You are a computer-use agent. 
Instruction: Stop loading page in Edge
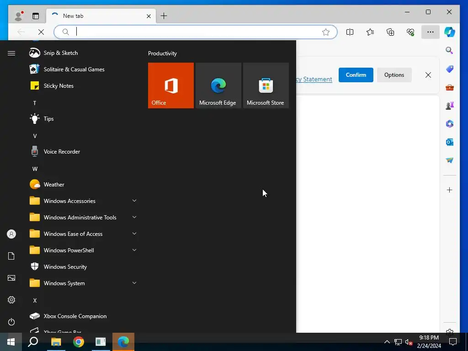pyautogui.click(x=41, y=32)
